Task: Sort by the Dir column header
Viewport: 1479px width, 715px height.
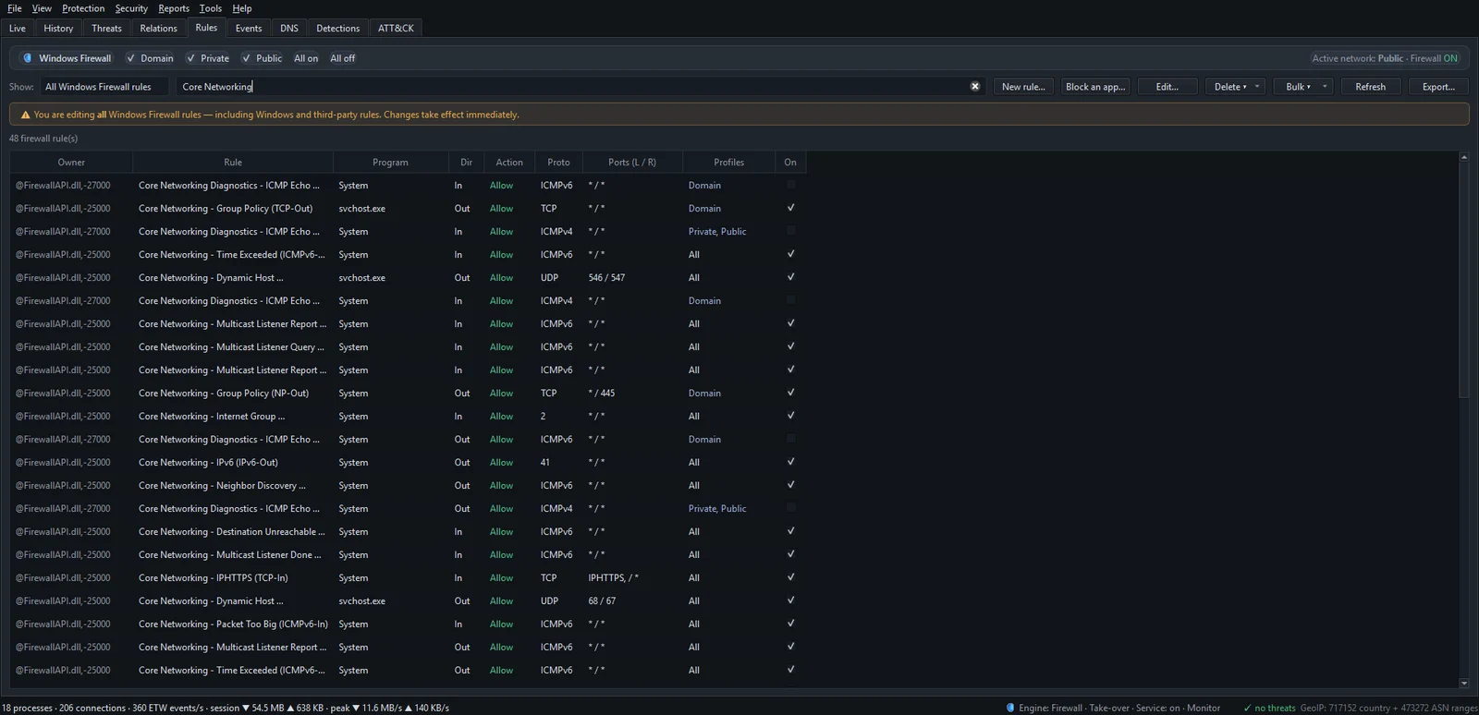Action: (466, 162)
